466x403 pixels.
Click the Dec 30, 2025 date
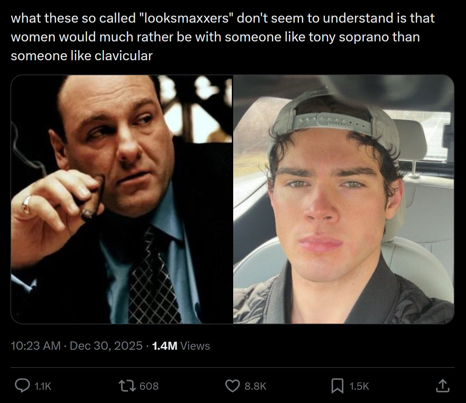pos(106,346)
